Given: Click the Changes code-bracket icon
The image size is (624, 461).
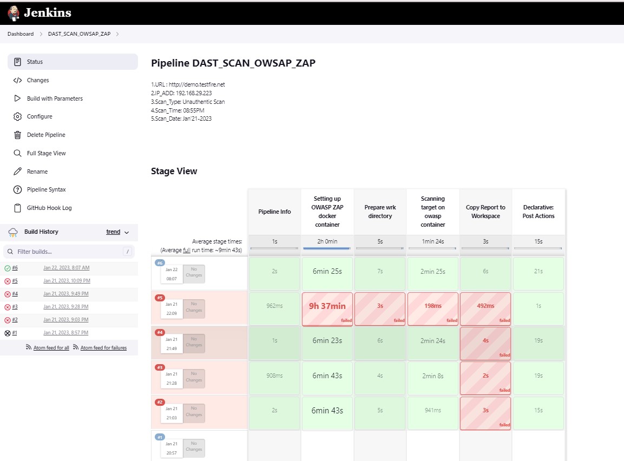Looking at the screenshot, I should click(x=18, y=80).
